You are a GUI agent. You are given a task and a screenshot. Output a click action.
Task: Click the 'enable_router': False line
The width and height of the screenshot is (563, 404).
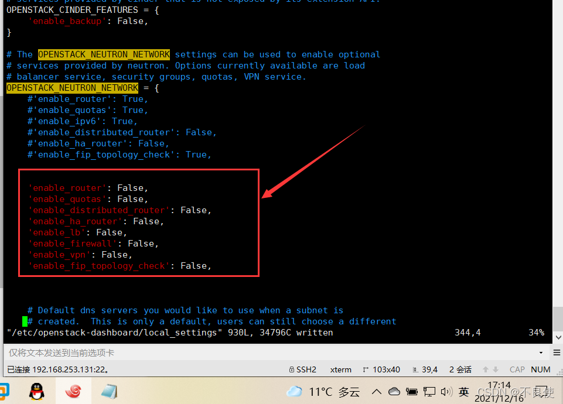88,188
